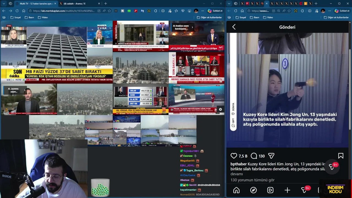Close active tab in right browser
Image resolution: width=352 pixels, height=198 pixels.
(x=266, y=4)
